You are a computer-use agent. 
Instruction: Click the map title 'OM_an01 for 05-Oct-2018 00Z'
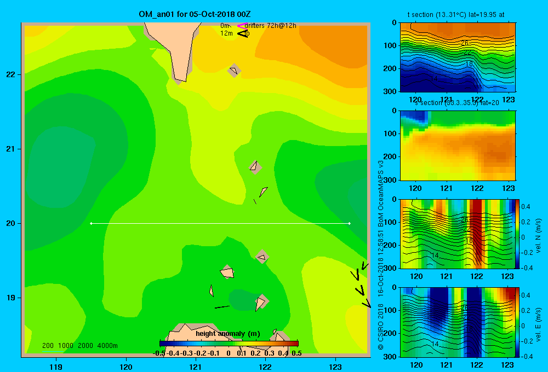195,14
